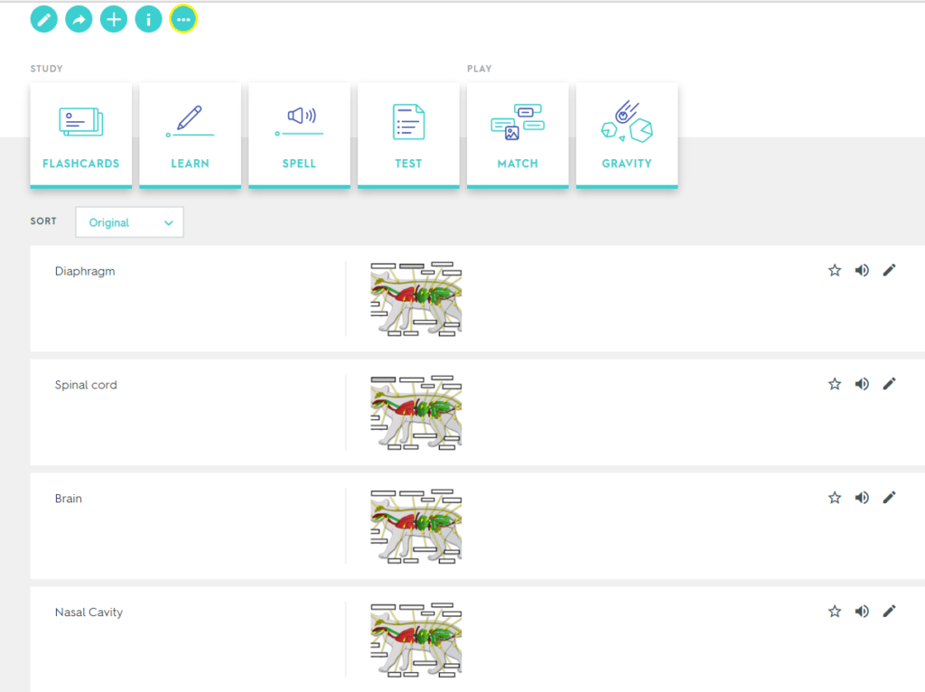The width and height of the screenshot is (925, 692).
Task: Select the Diaphragm term text
Action: point(85,271)
